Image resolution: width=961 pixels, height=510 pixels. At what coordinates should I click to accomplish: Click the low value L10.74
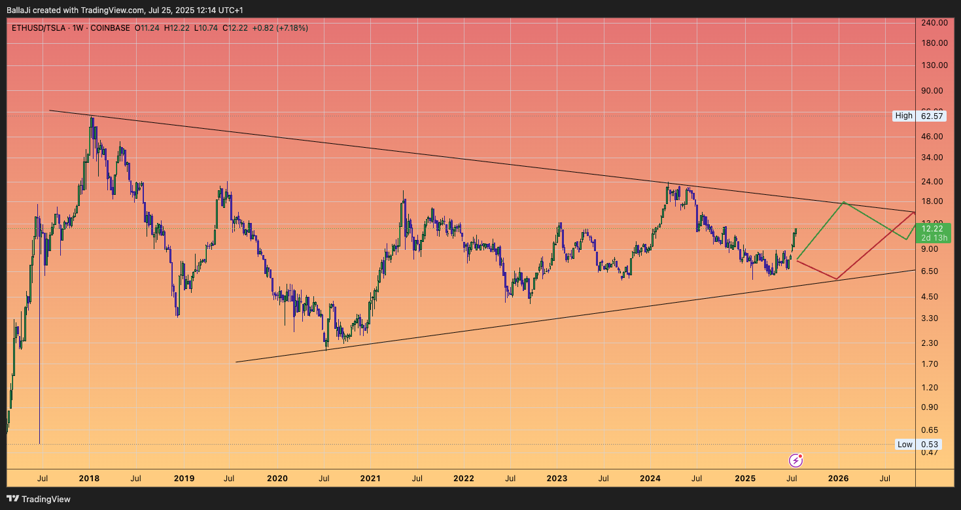point(207,28)
